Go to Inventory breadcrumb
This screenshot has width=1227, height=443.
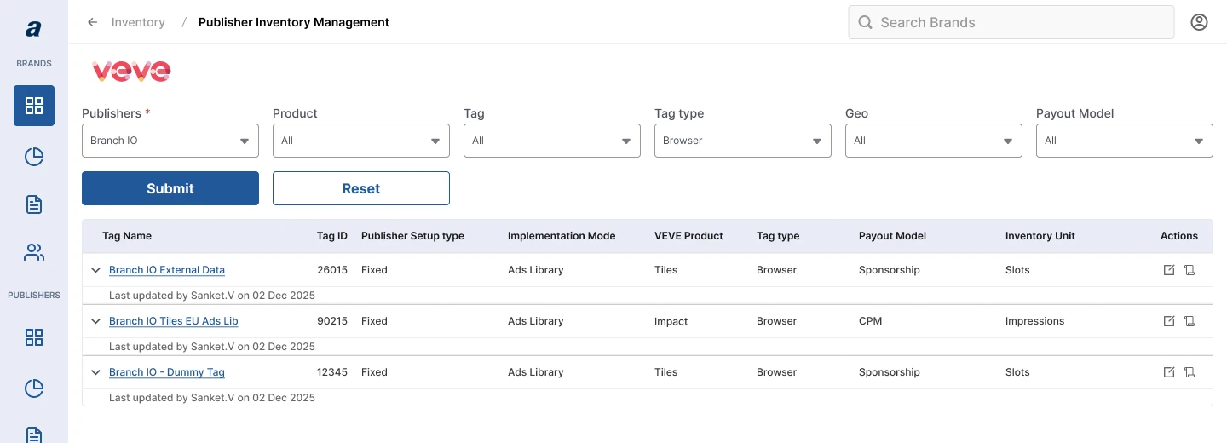pos(138,22)
